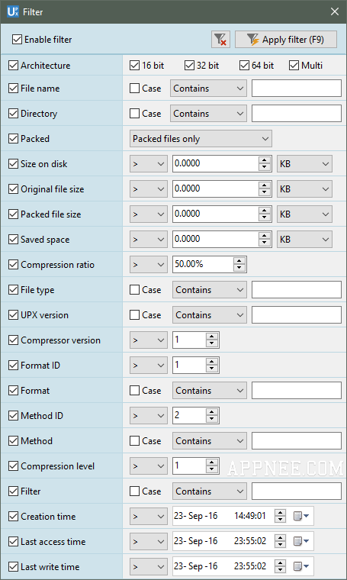
Task: Disable the Packed filter row checkbox
Action: 13,139
